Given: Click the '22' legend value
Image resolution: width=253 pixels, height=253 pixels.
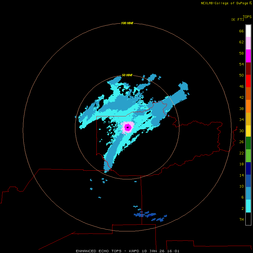Looking at the screenshot, I should [241, 153].
